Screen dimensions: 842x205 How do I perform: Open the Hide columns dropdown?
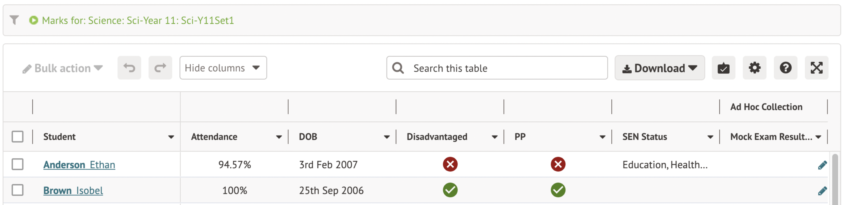click(x=223, y=68)
